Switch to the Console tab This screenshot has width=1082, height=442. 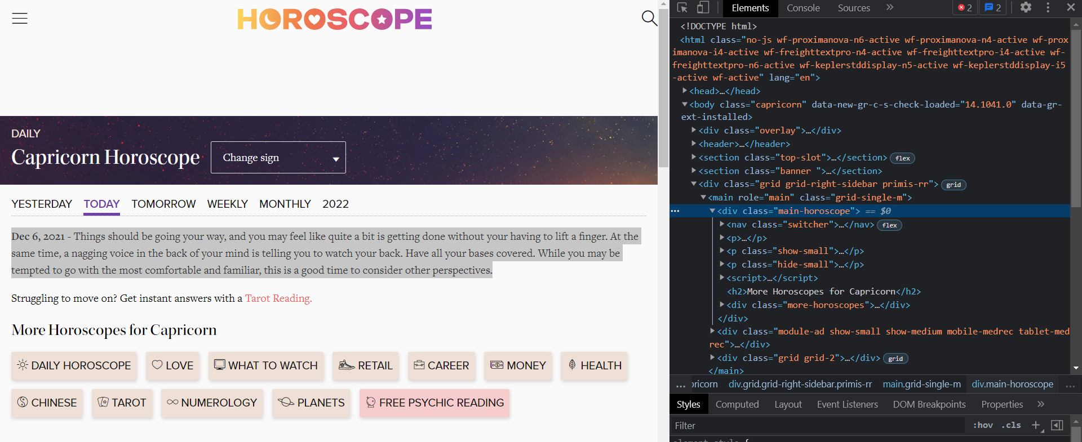pyautogui.click(x=803, y=8)
